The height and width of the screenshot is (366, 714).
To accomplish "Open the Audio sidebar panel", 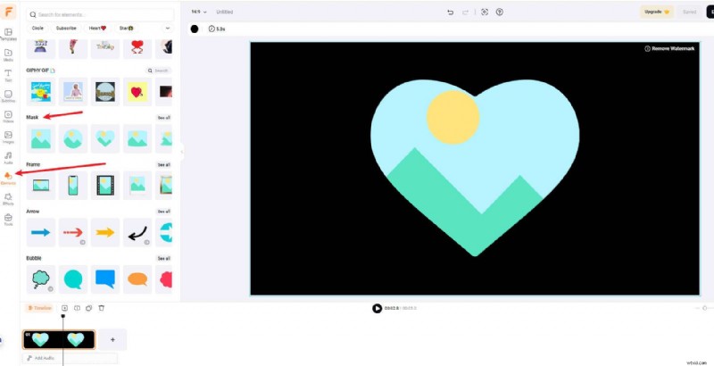I will 8,158.
